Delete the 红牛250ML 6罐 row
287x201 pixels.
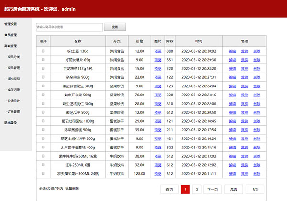pos(257,165)
